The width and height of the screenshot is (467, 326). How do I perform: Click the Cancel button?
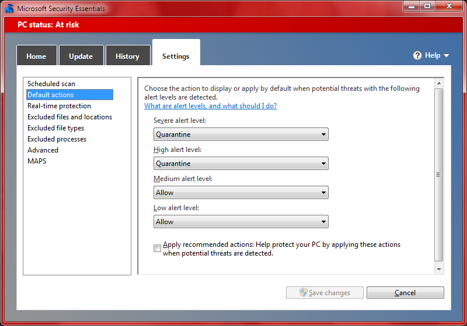[405, 292]
